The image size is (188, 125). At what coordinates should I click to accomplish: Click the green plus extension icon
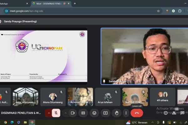(173, 11)
